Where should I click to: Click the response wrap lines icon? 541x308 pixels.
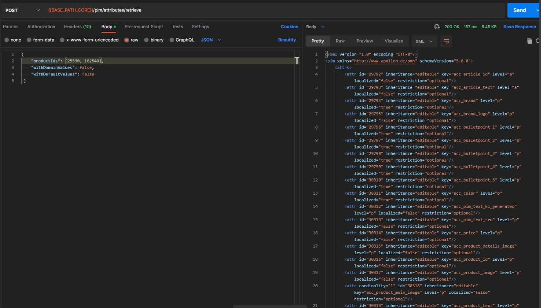tap(446, 41)
